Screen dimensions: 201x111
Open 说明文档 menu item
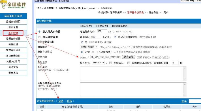13,67
